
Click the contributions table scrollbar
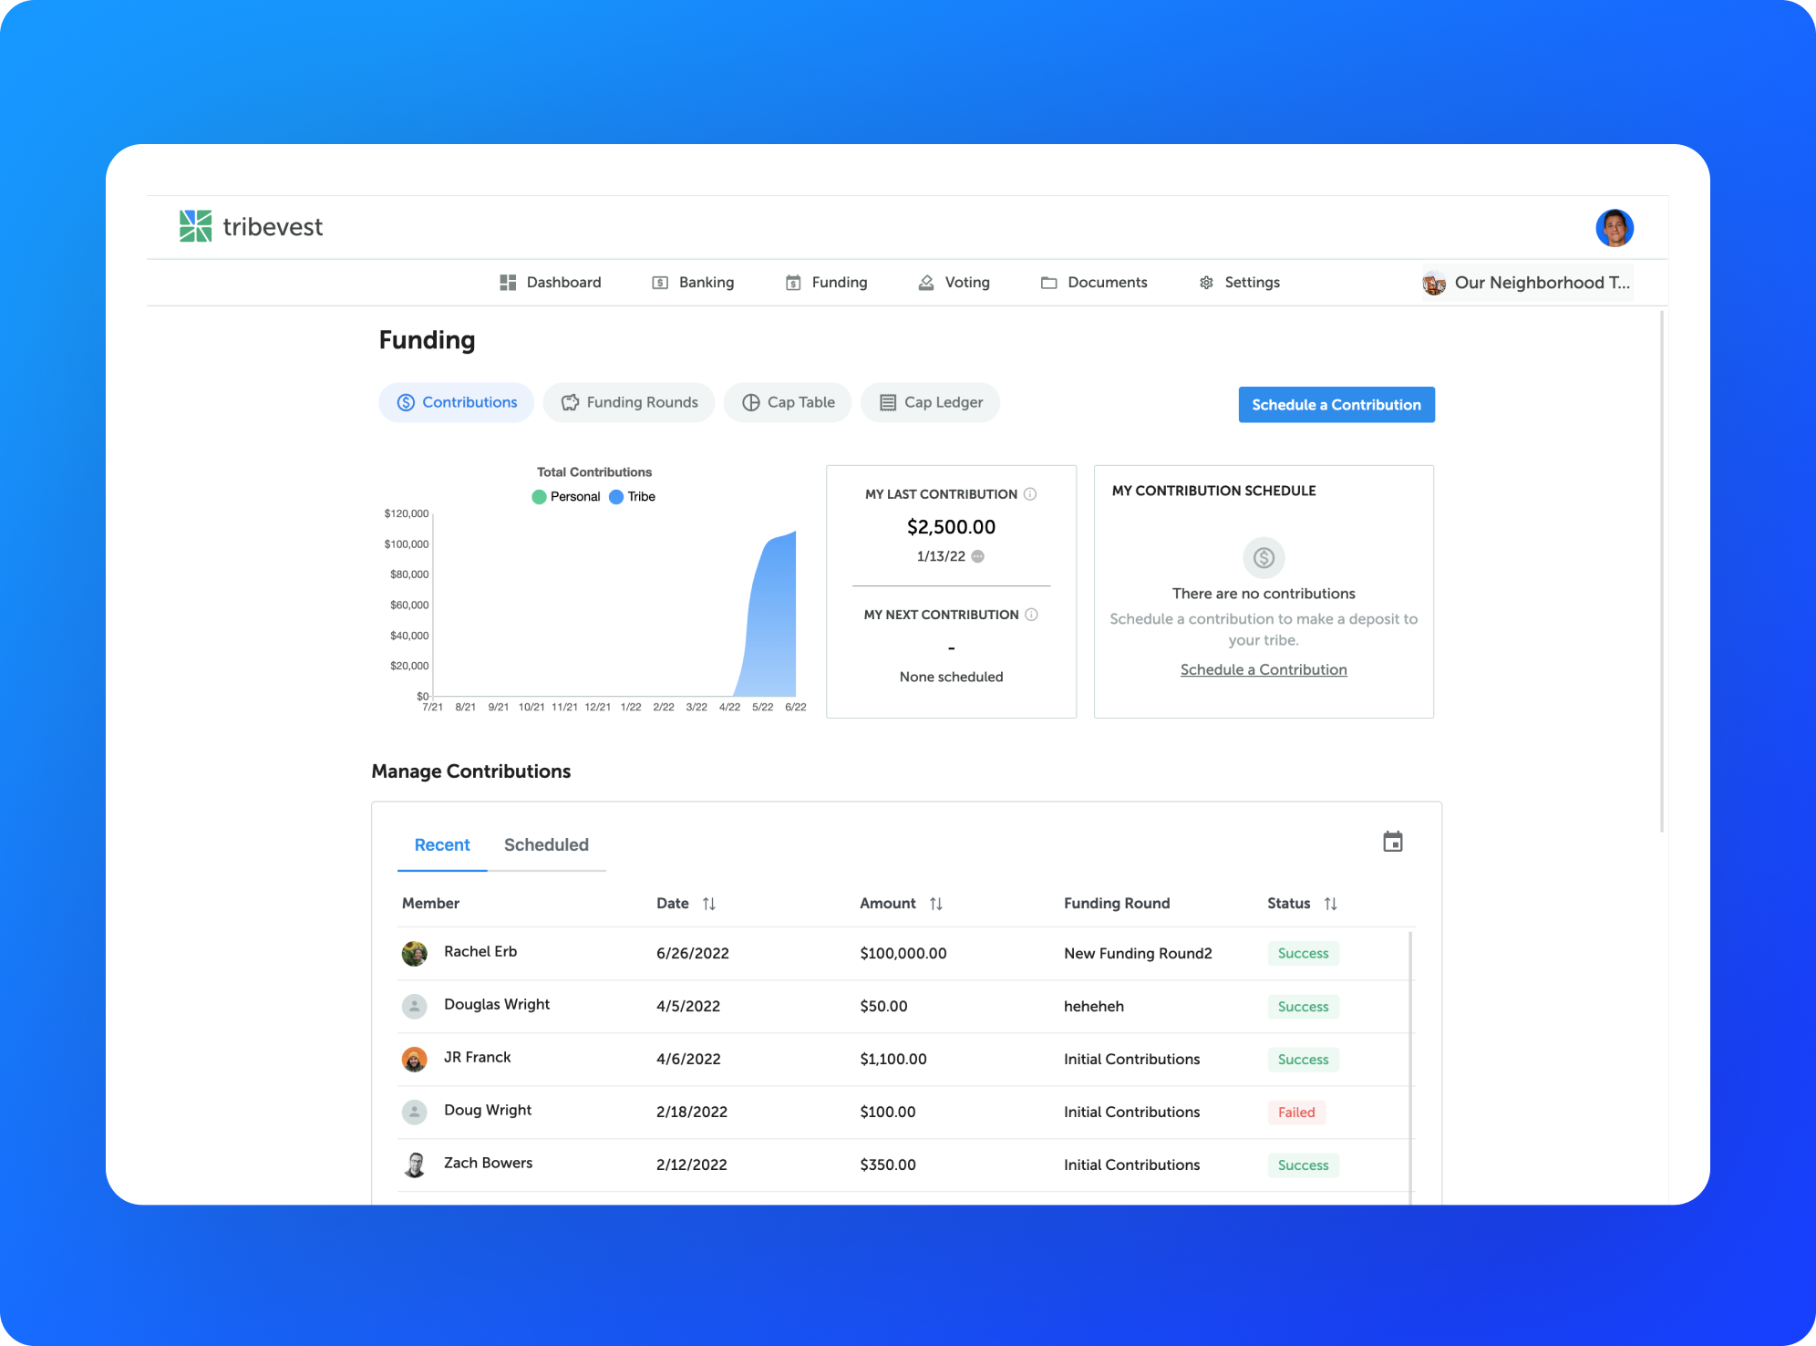pyautogui.click(x=1411, y=1067)
